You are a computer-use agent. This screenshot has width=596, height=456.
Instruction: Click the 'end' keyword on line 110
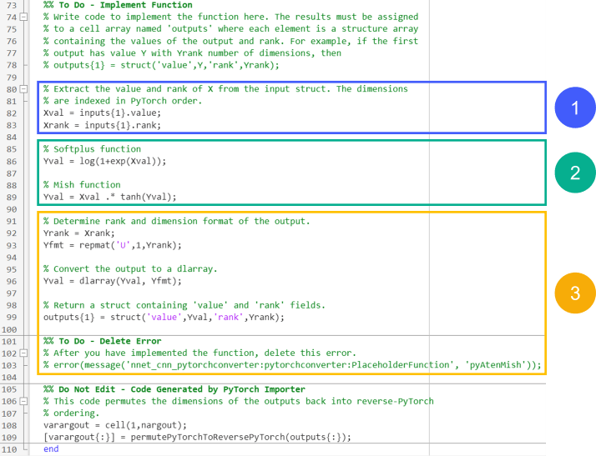[51, 448]
